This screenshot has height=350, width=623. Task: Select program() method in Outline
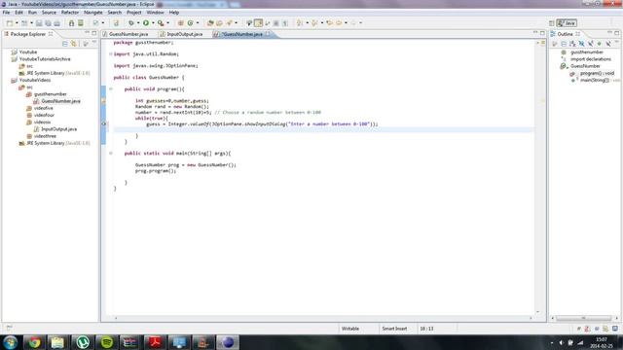click(597, 74)
